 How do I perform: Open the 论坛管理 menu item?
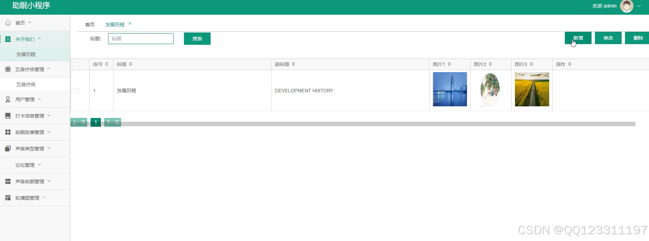35,165
